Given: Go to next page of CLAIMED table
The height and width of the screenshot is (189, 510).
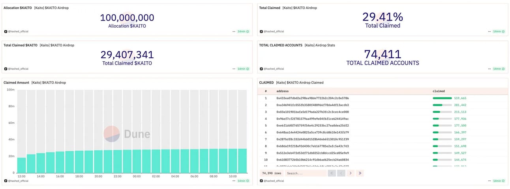Looking at the screenshot, I should (x=351, y=173).
